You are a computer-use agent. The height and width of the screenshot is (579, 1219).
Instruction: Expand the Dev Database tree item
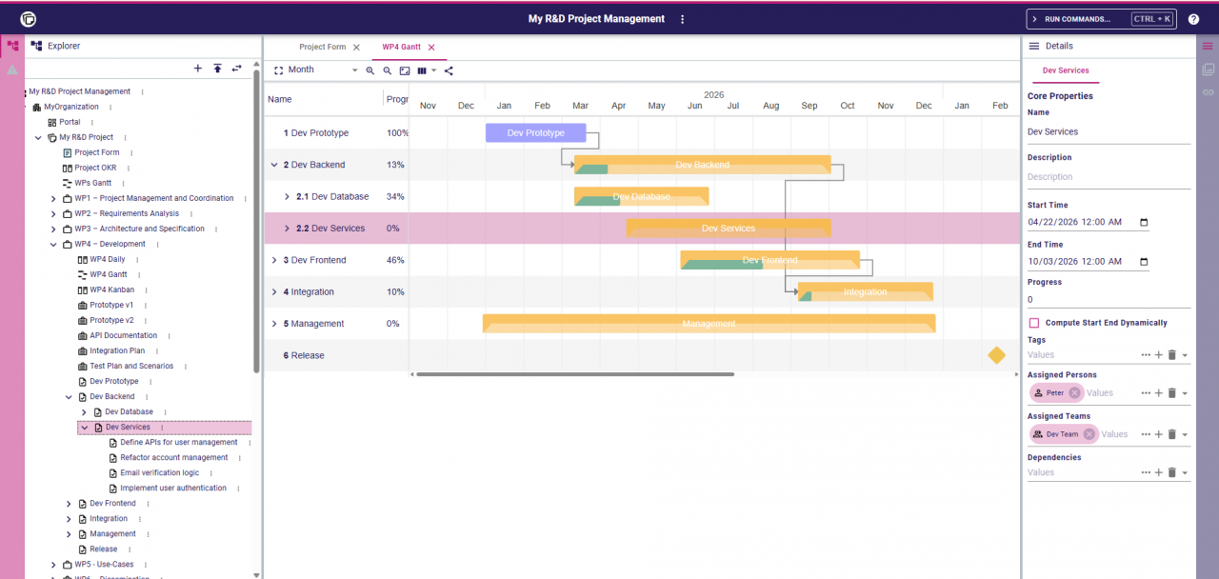(x=84, y=411)
